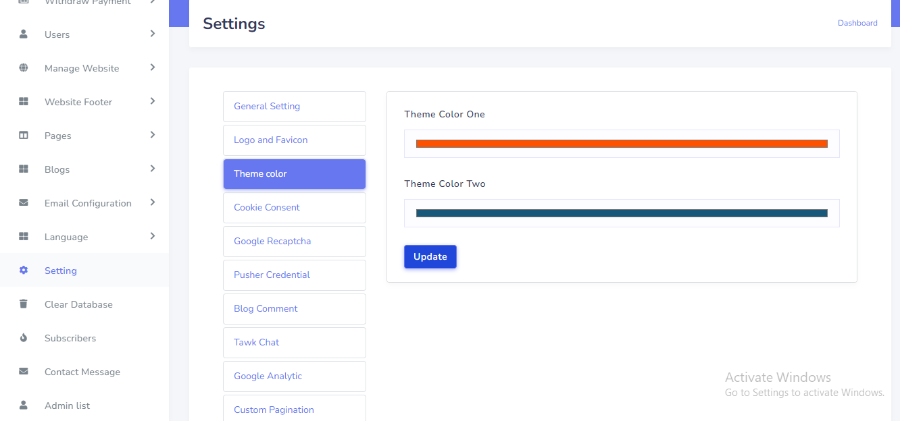900x421 pixels.
Task: Click the columns icon beside Pages
Action: (24, 136)
